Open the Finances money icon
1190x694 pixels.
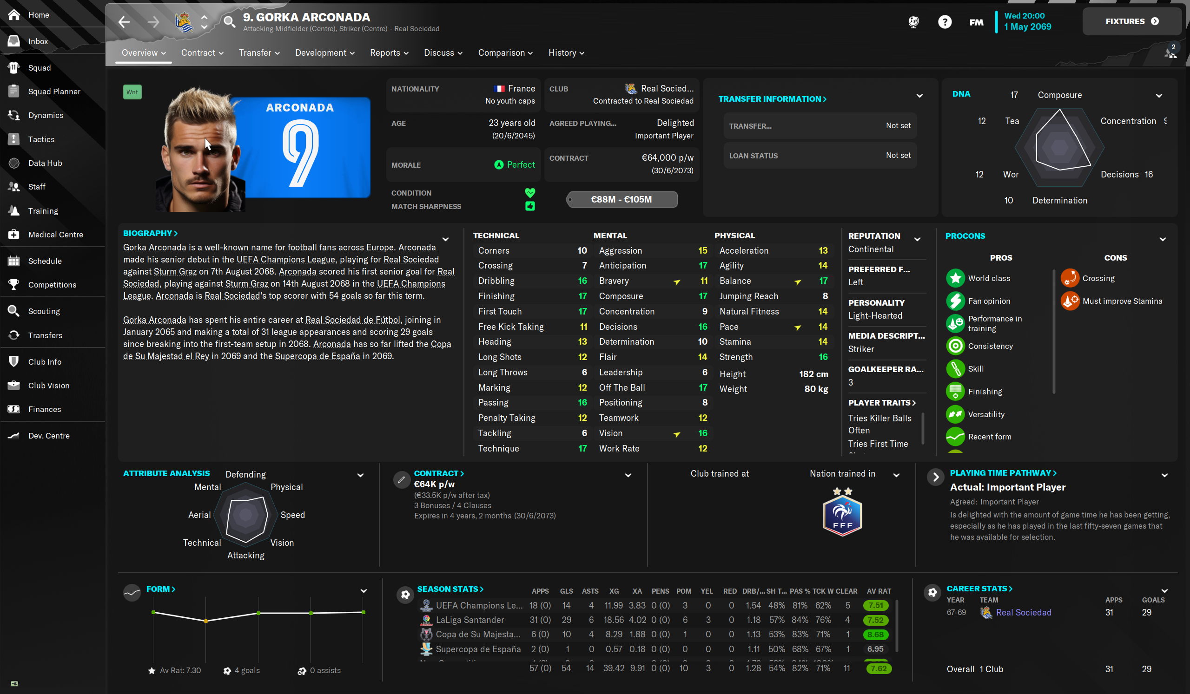[x=14, y=409]
